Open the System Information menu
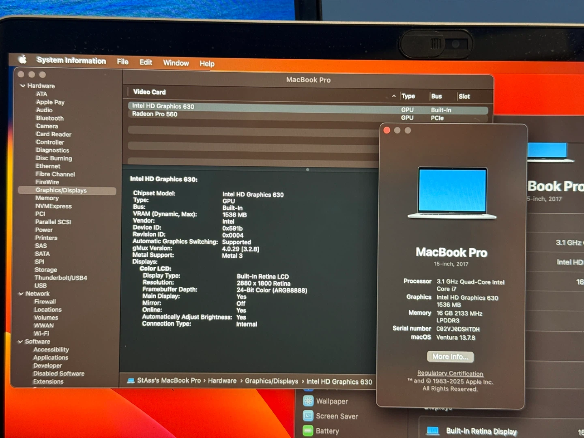 tap(71, 60)
